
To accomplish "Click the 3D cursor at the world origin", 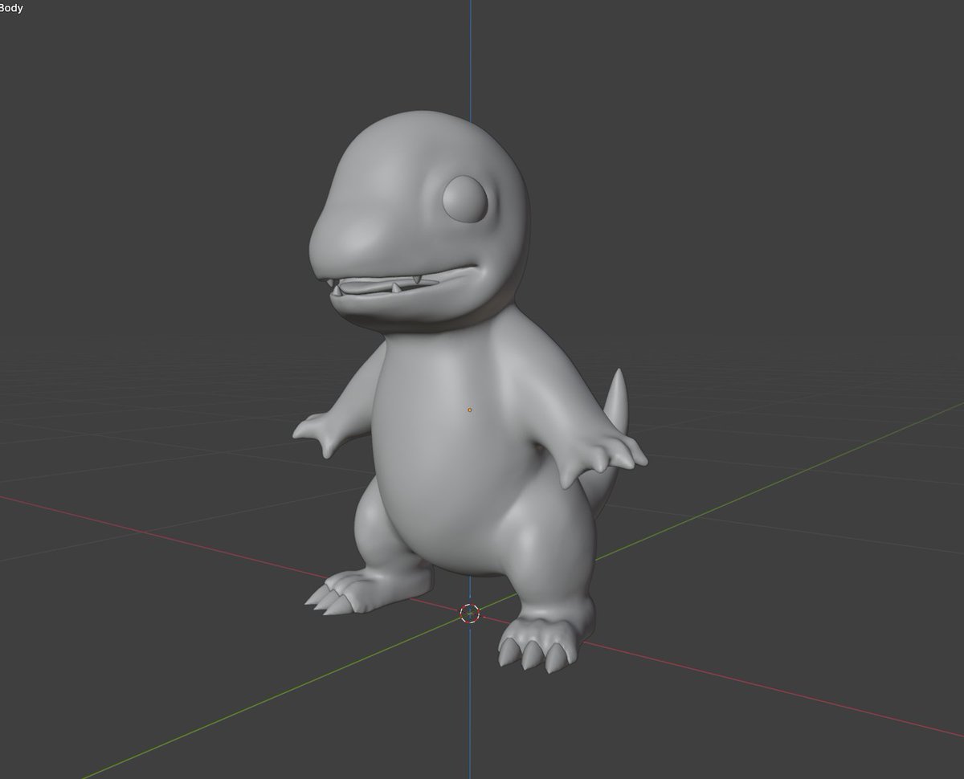I will 470,614.
